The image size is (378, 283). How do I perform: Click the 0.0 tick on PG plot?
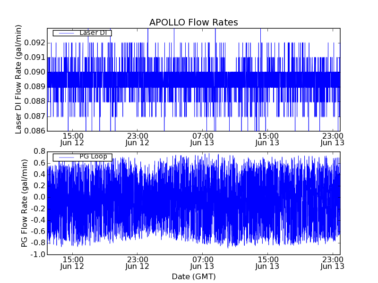40,197
